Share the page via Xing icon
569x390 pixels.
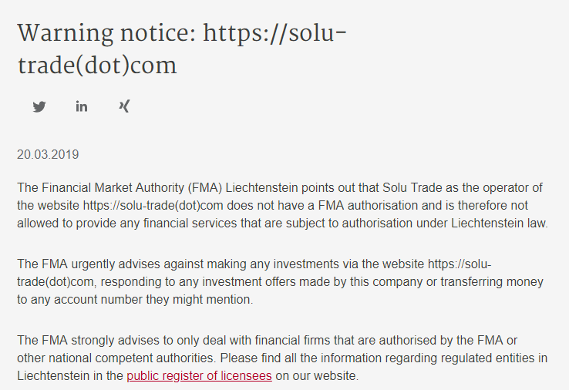124,106
